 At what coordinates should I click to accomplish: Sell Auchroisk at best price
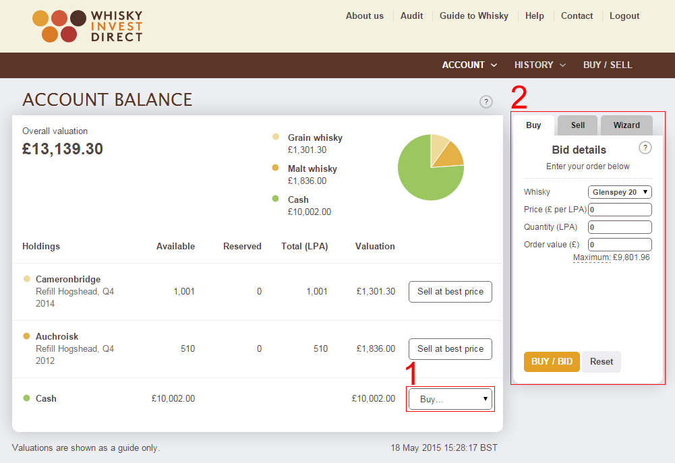[450, 349]
